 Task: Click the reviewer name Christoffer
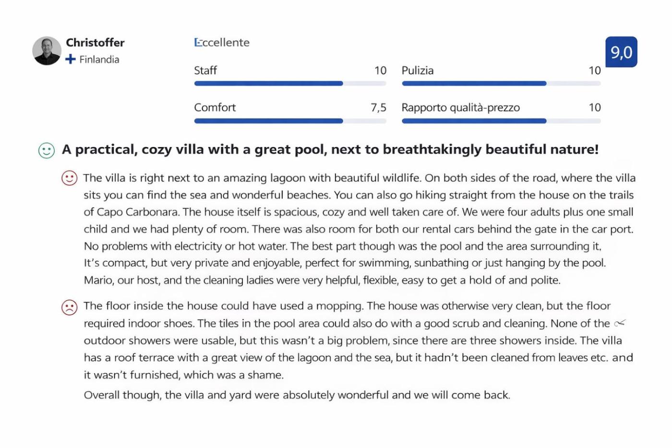[95, 43]
